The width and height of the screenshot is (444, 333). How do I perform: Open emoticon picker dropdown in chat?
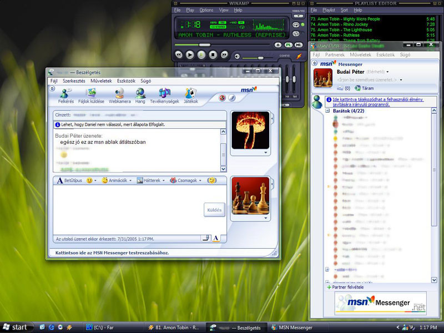95,180
